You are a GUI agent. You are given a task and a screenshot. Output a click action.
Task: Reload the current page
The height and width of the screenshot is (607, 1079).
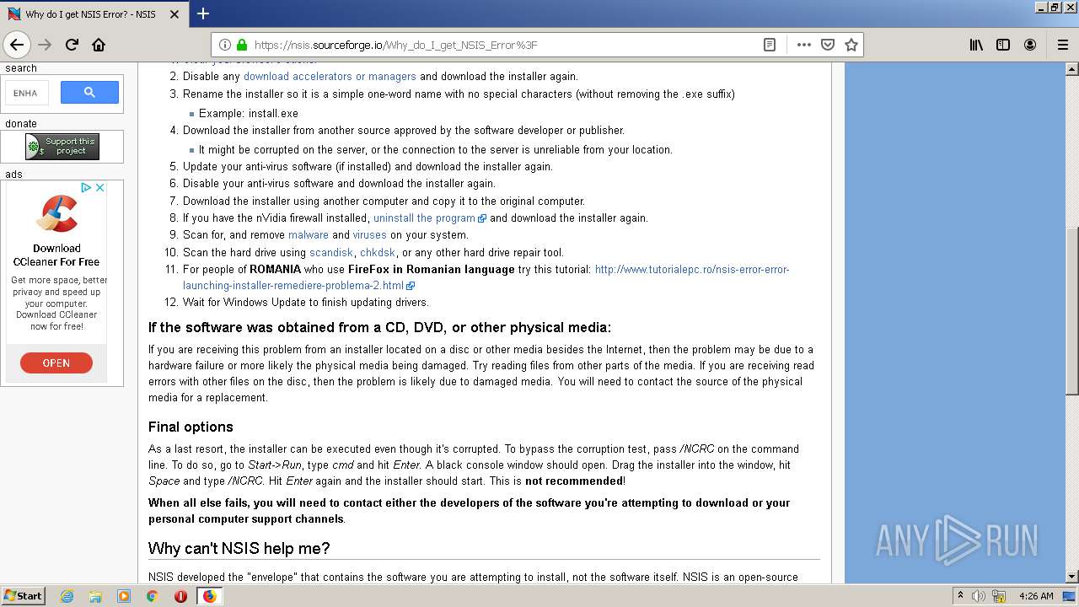72,45
